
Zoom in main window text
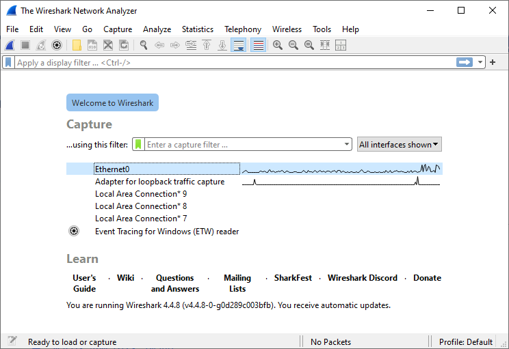[278, 45]
